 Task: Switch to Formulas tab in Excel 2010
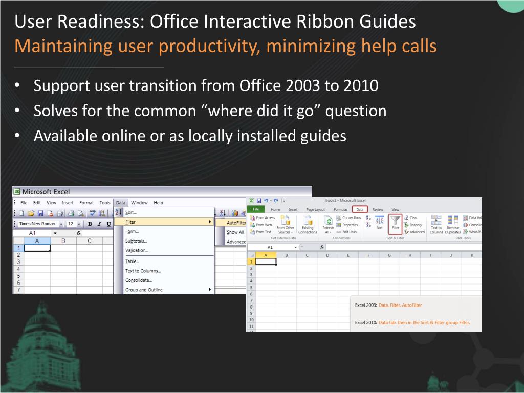340,209
